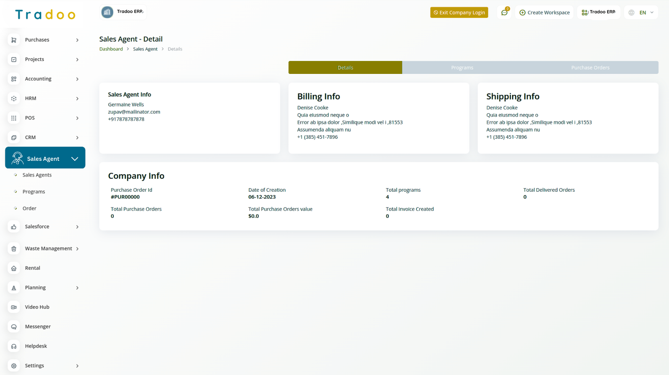Click the chat messages icon in header
This screenshot has height=375, width=669.
point(504,13)
